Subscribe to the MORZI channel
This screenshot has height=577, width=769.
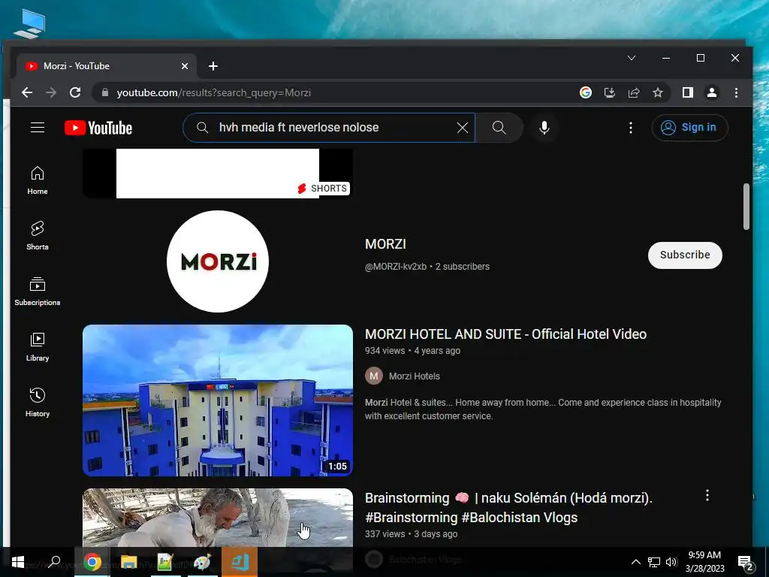point(685,255)
